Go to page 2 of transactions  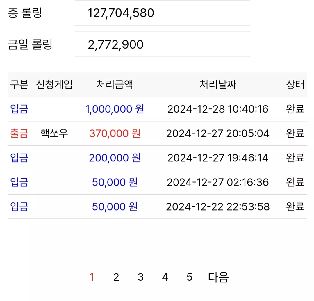point(116,277)
